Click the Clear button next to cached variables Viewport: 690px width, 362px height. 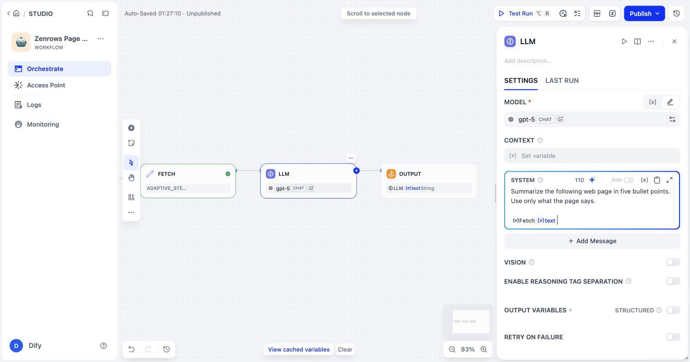(x=345, y=349)
